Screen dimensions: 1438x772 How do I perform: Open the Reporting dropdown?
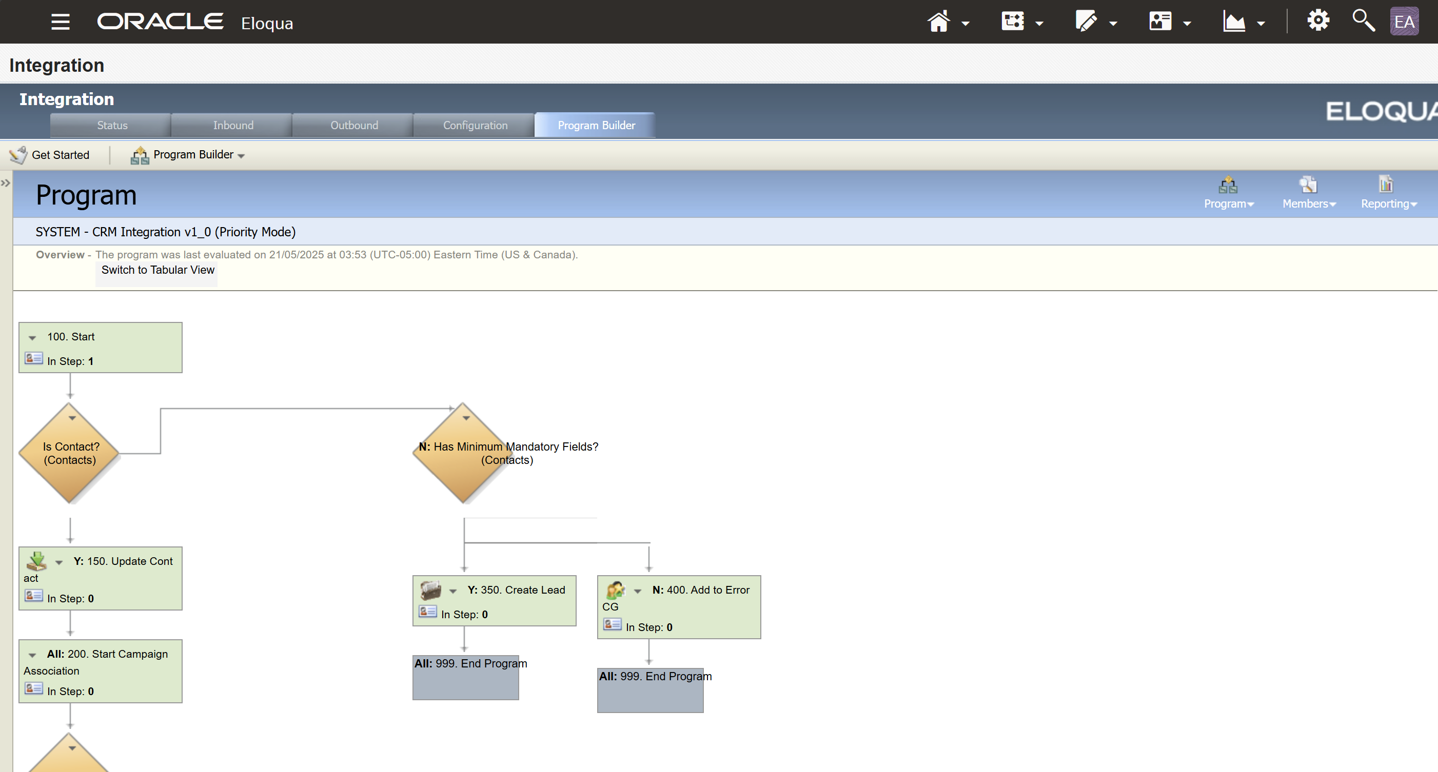[x=1388, y=203]
